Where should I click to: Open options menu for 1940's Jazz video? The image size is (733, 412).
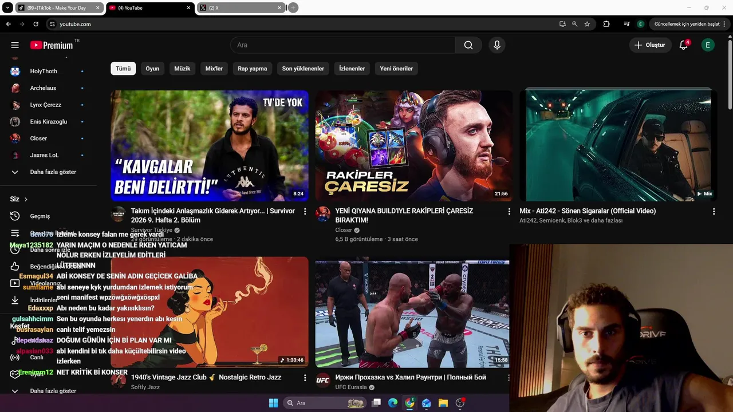305,378
